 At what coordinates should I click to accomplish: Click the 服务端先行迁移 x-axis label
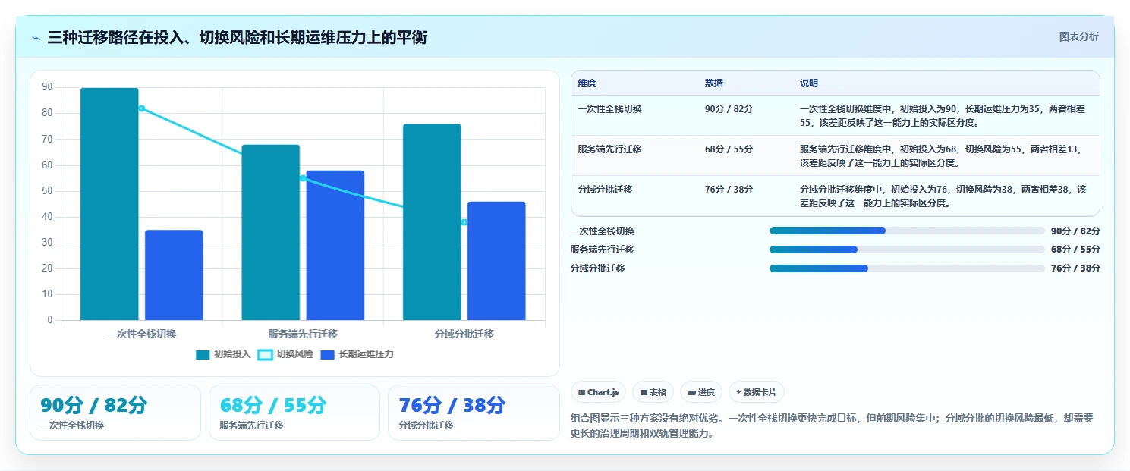303,334
